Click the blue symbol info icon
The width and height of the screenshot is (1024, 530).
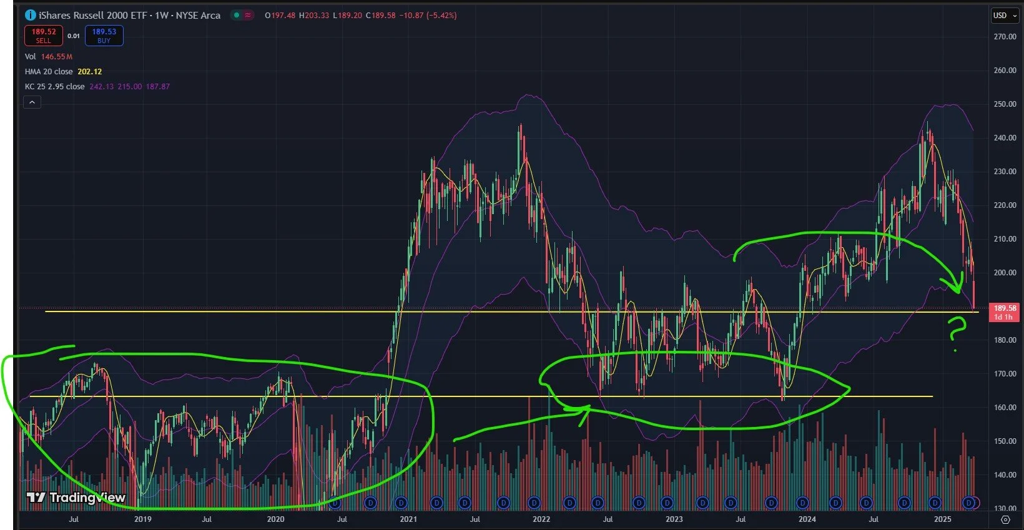(x=30, y=15)
